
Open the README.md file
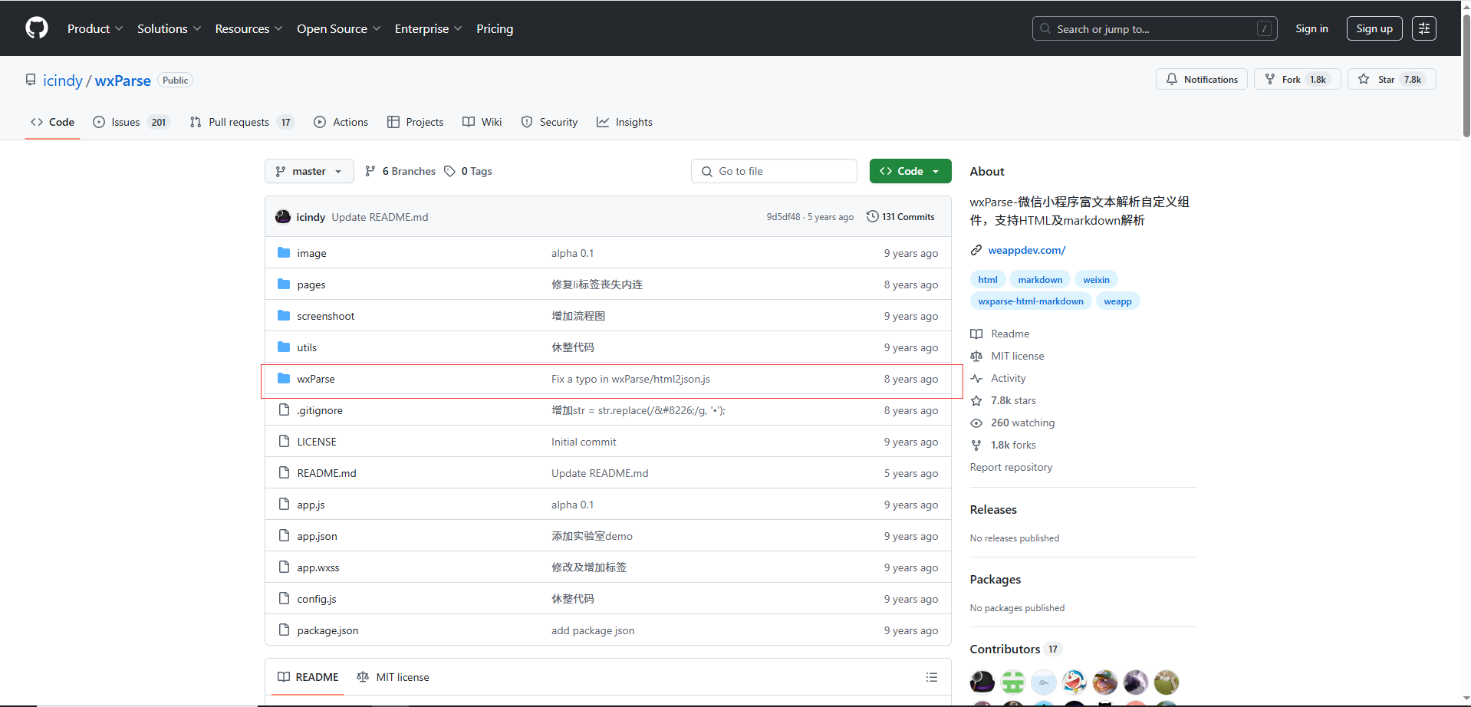pos(327,473)
